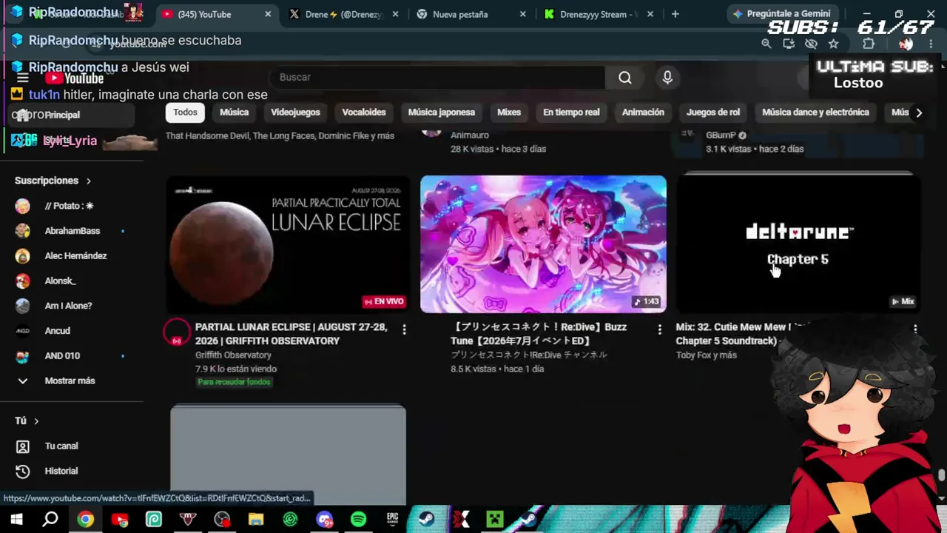Play the Buzz Tune anime thumbnail

click(543, 244)
